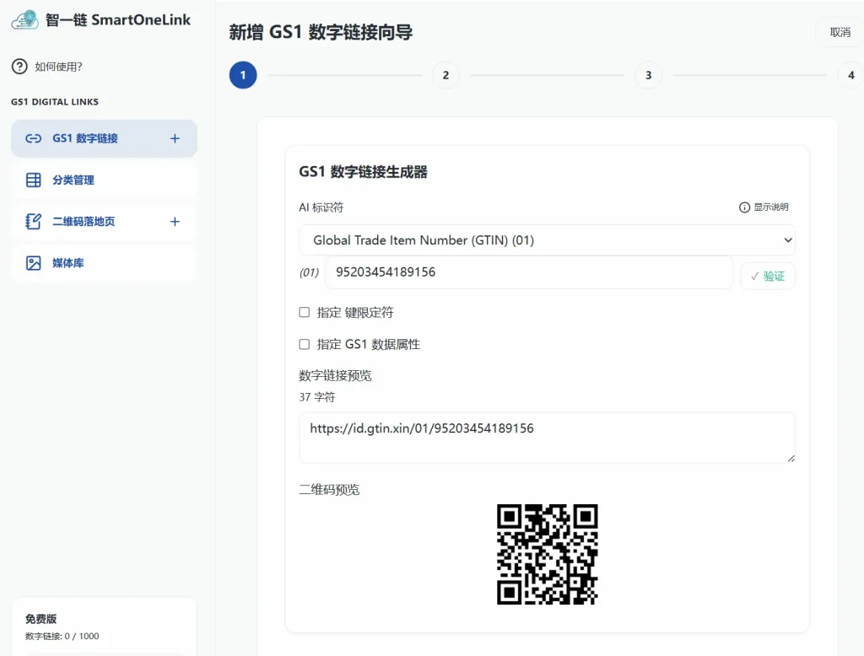The height and width of the screenshot is (656, 864).
Task: Click the check mark in 验证 button
Action: (x=755, y=276)
